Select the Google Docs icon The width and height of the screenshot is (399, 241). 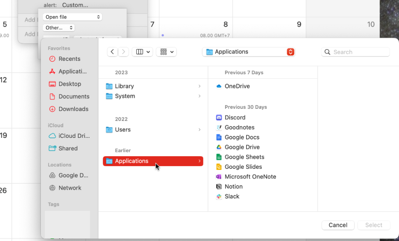pyautogui.click(x=219, y=137)
